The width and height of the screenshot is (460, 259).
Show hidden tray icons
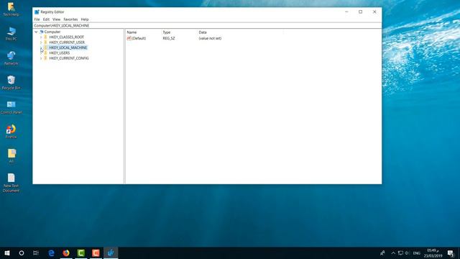click(x=393, y=253)
